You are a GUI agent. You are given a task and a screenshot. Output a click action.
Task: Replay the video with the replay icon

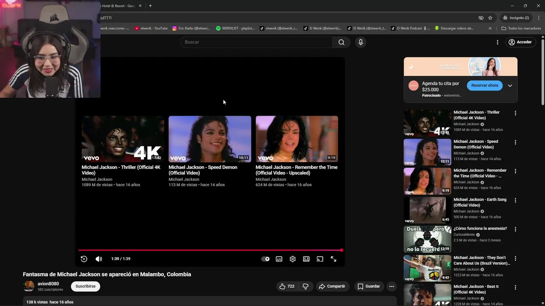[84, 259]
